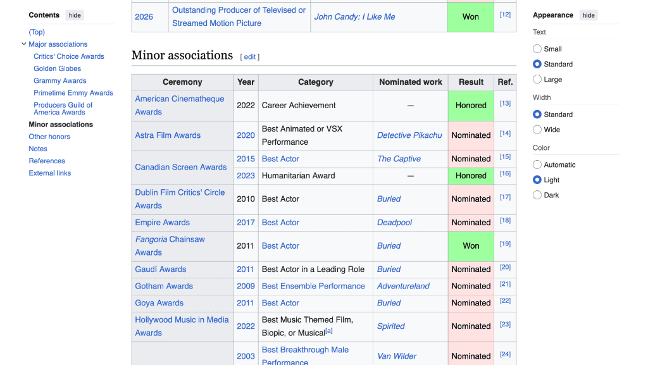The width and height of the screenshot is (648, 365).
Task: Hide the Appearance panel
Action: pos(589,15)
